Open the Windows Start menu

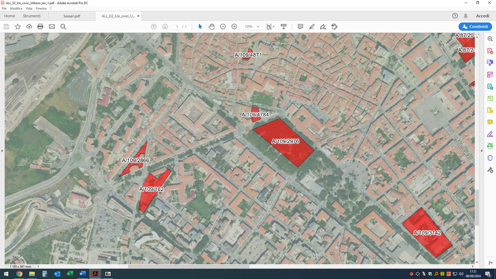tap(6, 274)
